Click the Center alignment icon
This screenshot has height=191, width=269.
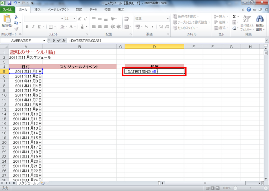[x=100, y=27]
